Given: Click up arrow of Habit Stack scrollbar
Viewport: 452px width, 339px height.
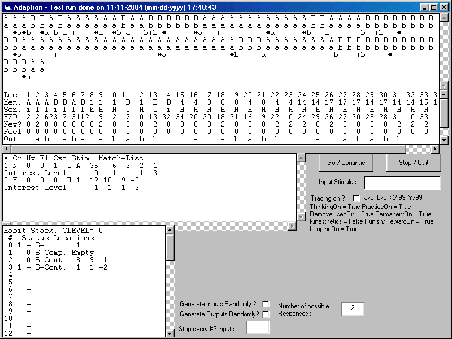Looking at the screenshot, I should click(170, 230).
